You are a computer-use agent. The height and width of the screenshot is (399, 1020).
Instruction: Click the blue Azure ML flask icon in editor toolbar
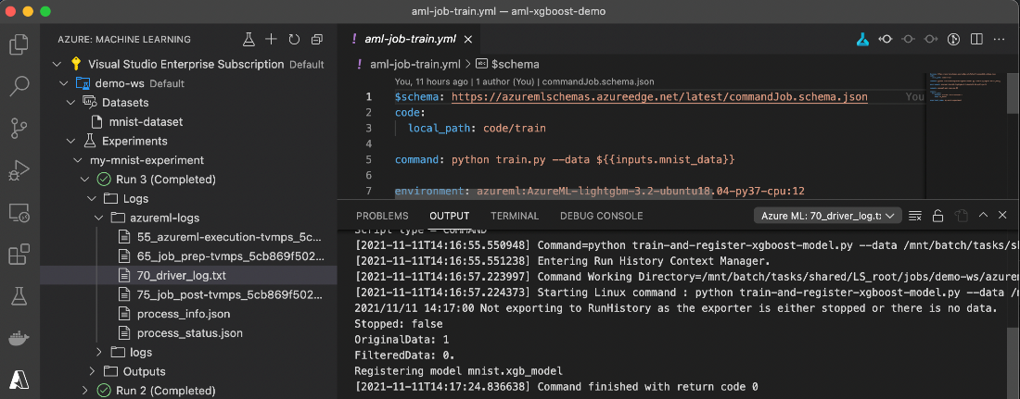tap(862, 39)
